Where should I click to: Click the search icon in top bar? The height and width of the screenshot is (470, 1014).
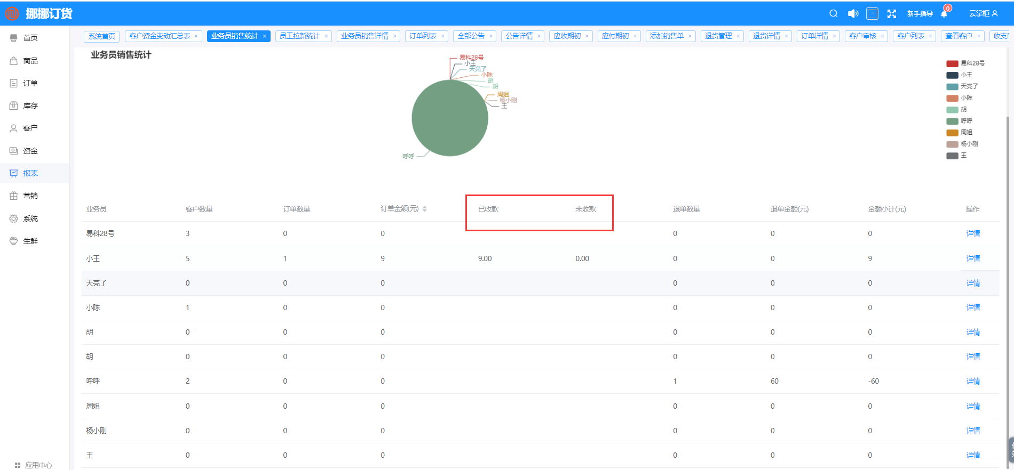pos(833,14)
